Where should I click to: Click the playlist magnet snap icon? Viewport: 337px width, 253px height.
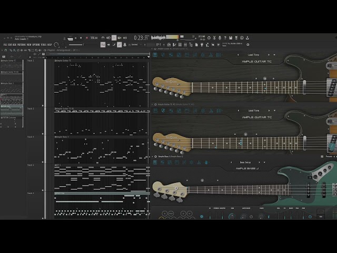point(6,50)
